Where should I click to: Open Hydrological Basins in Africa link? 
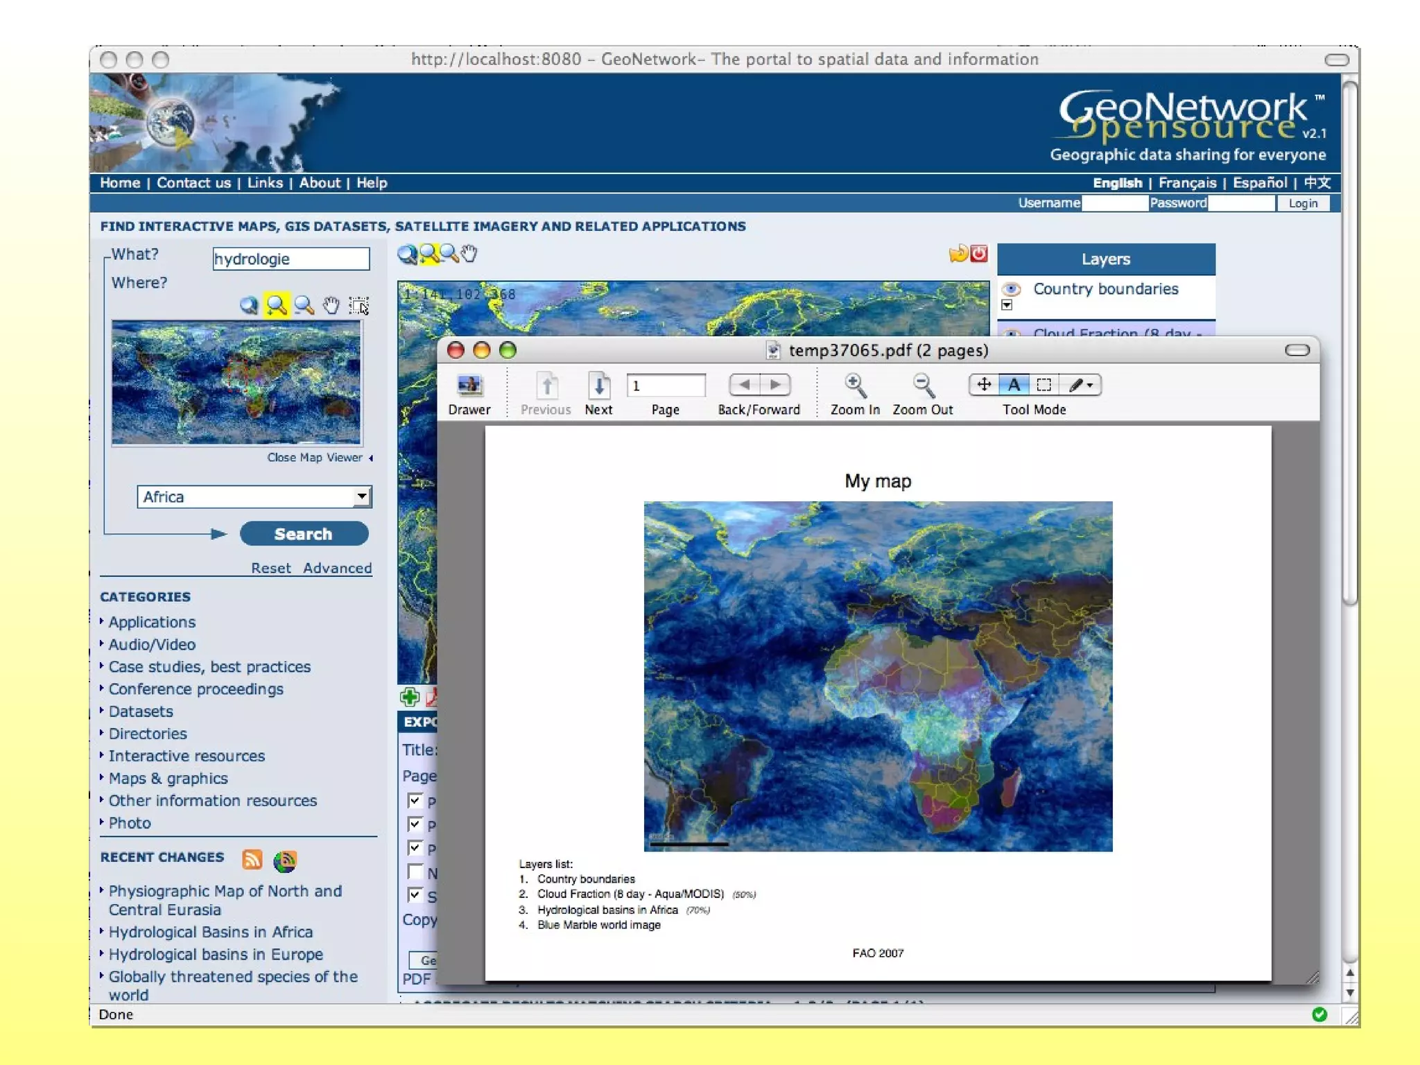[x=211, y=932]
